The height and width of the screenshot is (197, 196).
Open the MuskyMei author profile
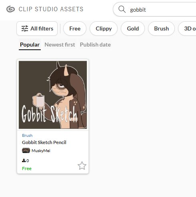[41, 151]
